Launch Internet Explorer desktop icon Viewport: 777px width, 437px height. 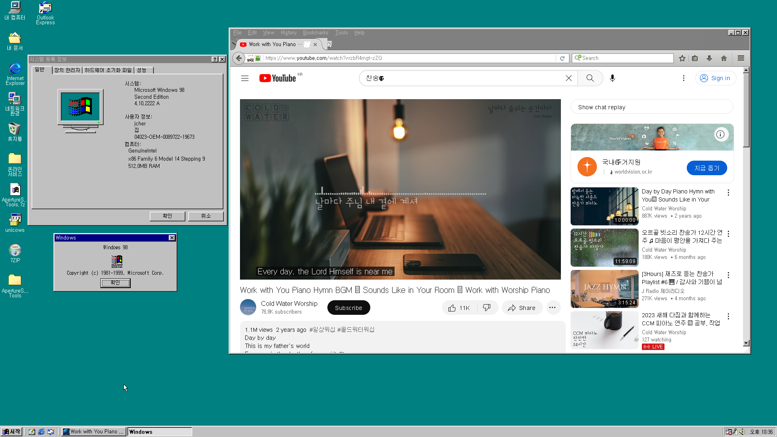pyautogui.click(x=15, y=74)
